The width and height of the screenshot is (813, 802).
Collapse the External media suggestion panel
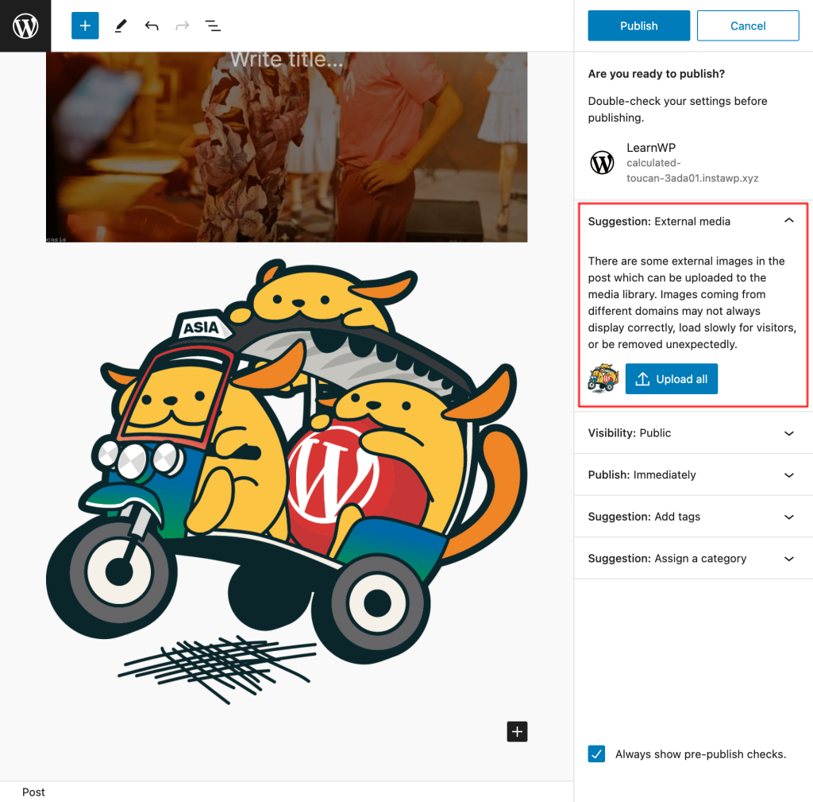click(x=789, y=221)
